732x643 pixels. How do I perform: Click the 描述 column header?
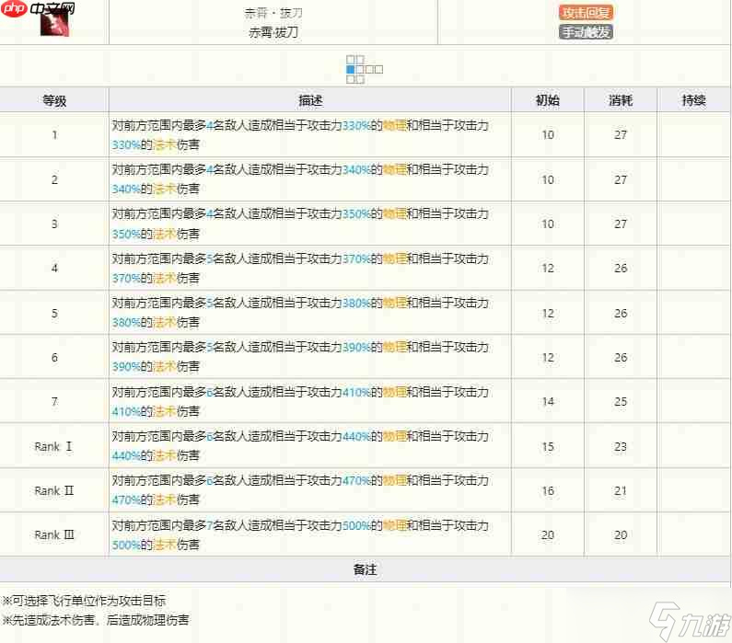(x=310, y=100)
